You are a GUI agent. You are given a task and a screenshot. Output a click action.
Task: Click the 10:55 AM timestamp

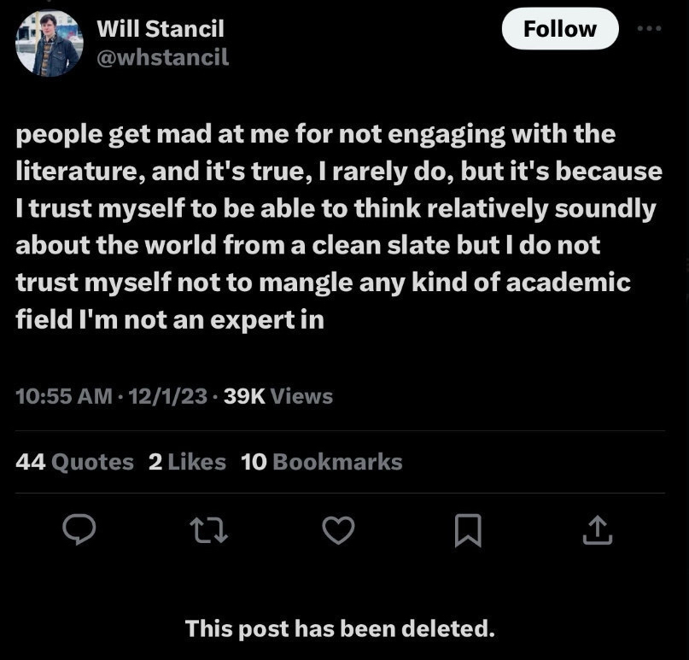tap(64, 396)
